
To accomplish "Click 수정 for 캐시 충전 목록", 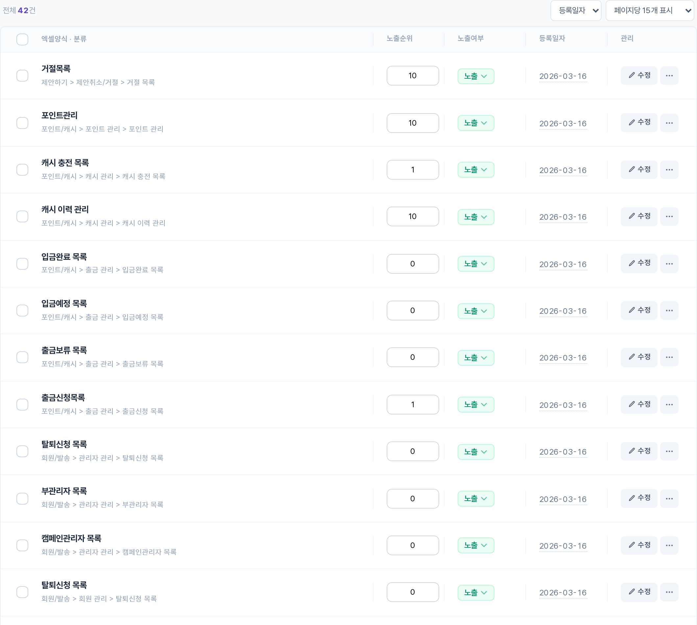I will point(639,170).
